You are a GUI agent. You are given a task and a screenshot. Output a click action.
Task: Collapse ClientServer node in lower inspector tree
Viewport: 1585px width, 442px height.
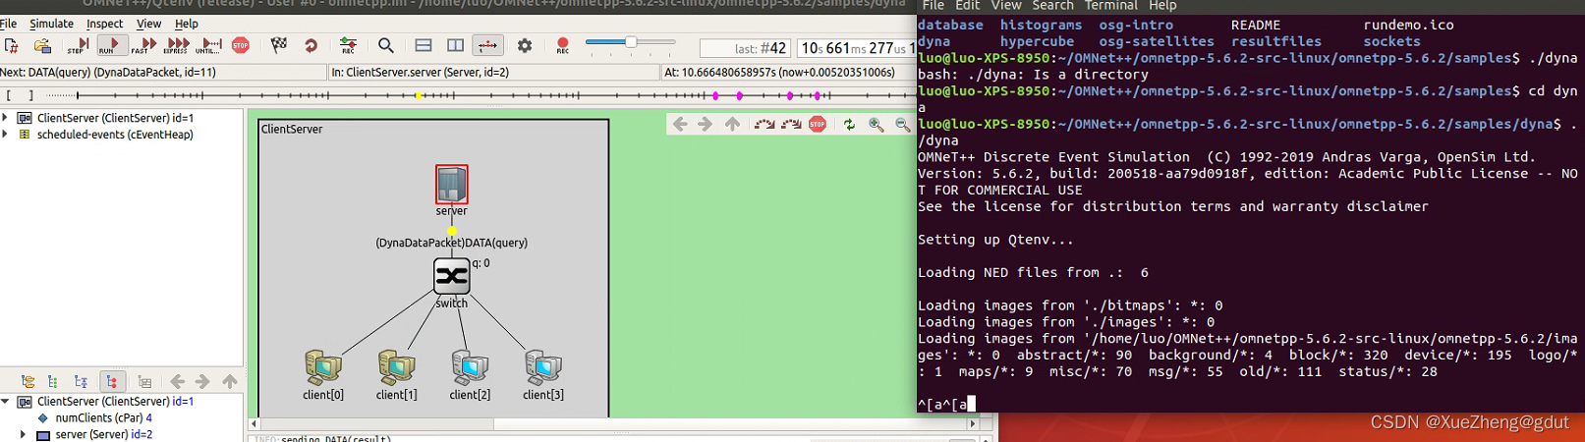tap(6, 402)
